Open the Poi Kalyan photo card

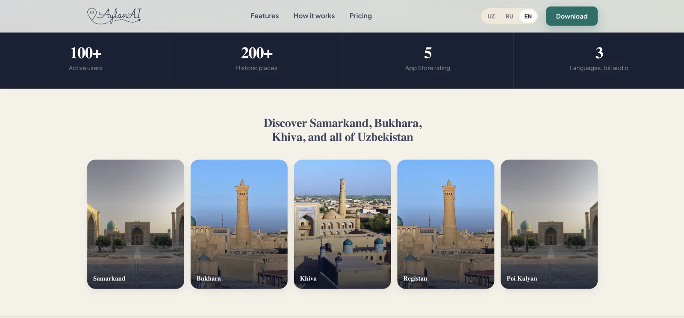tap(549, 224)
